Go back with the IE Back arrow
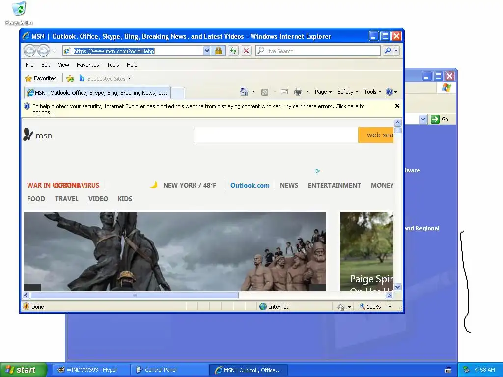Image resolution: width=503 pixels, height=377 pixels. point(30,51)
